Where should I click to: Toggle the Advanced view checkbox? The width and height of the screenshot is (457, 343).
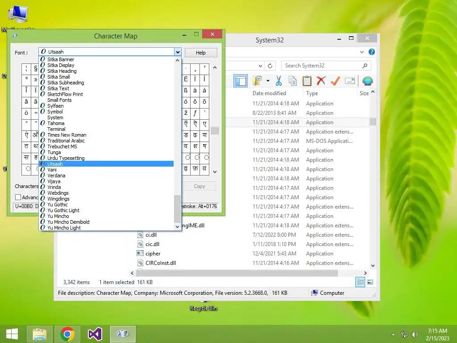18,197
